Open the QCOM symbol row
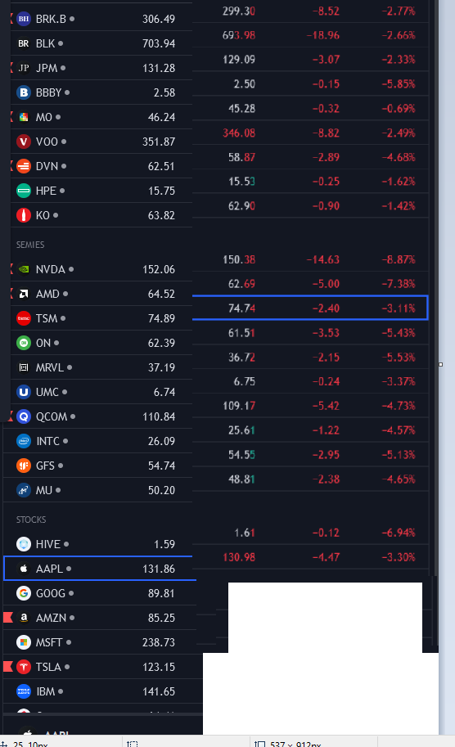Image resolution: width=455 pixels, height=747 pixels. tap(97, 416)
